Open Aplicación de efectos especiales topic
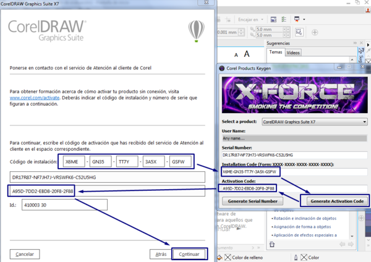Image resolution: width=371 pixels, height=262 pixels. [305, 235]
